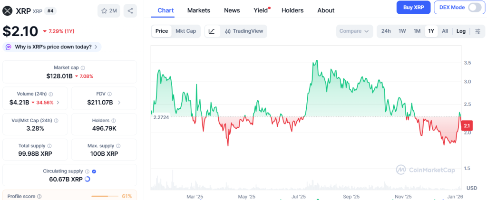The image size is (487, 200).
Task: Click the share icon button
Action: pos(130,10)
